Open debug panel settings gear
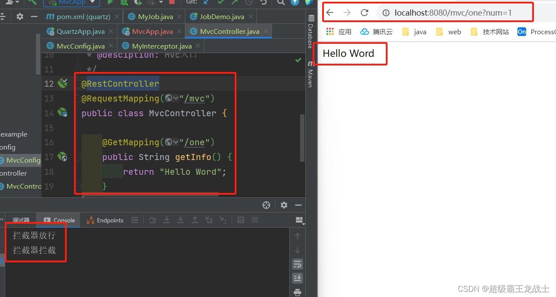The height and width of the screenshot is (297, 556). 284,205
